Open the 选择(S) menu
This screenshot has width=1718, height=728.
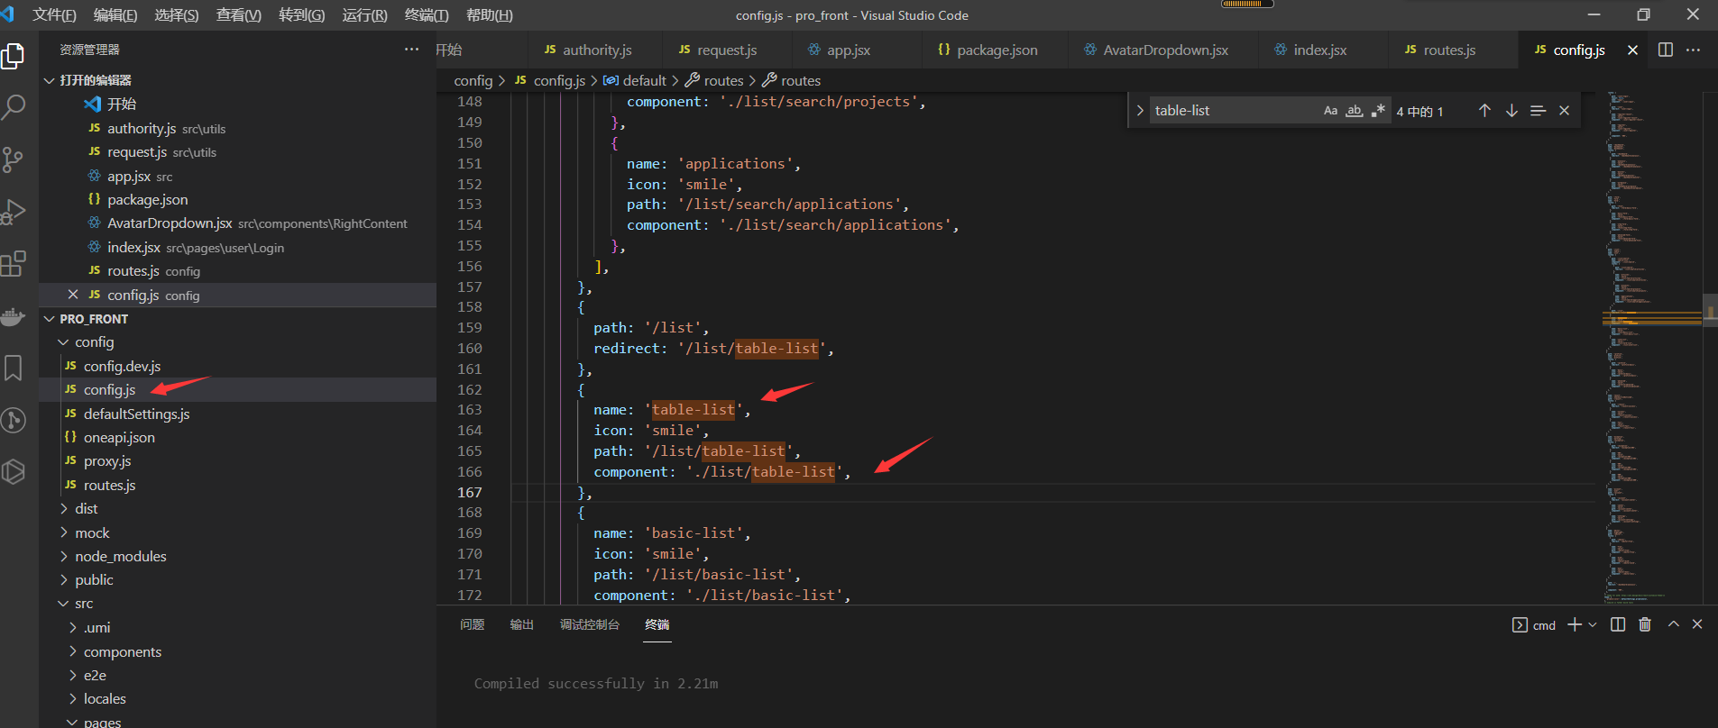[177, 15]
